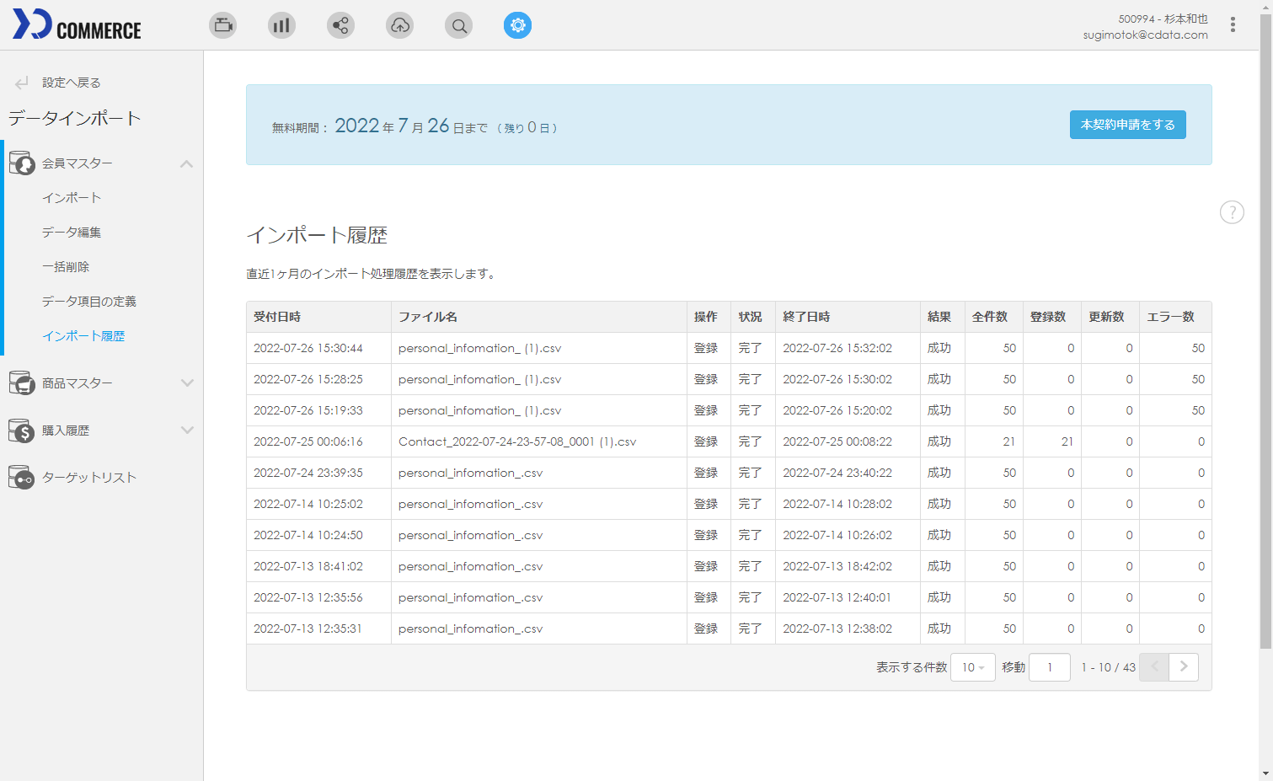Expand the 購入履歴 section
1273x781 pixels.
pyautogui.click(x=186, y=431)
